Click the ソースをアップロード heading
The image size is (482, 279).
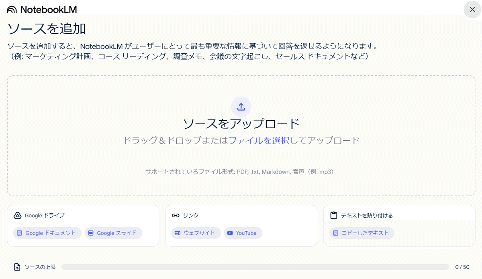click(x=241, y=123)
